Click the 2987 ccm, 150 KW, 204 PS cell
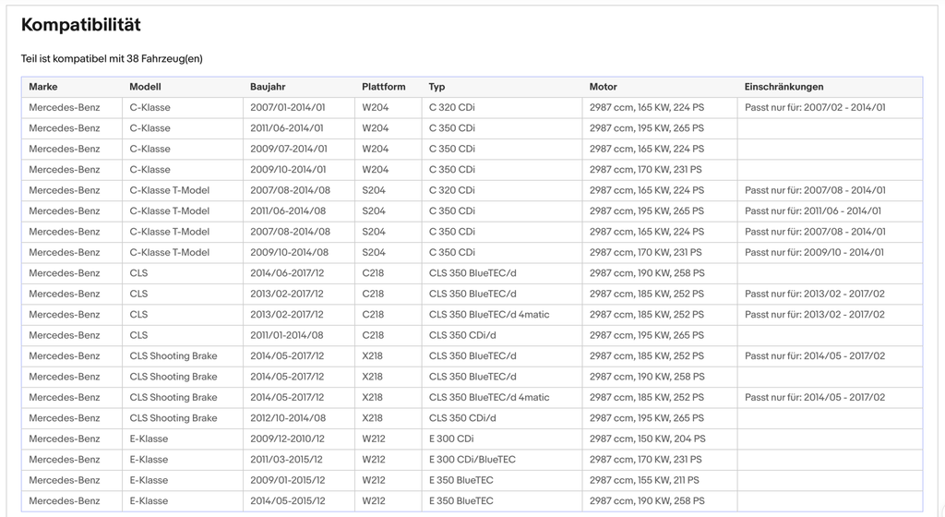The image size is (945, 517). click(x=647, y=438)
